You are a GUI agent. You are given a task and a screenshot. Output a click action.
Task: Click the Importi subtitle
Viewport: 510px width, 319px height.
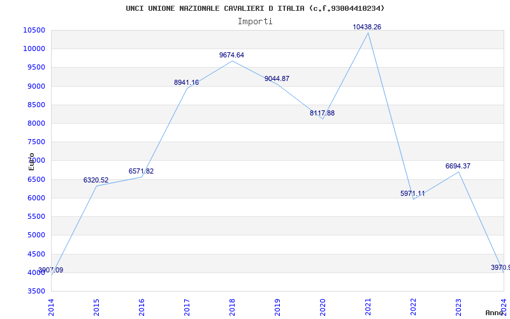pyautogui.click(x=255, y=22)
